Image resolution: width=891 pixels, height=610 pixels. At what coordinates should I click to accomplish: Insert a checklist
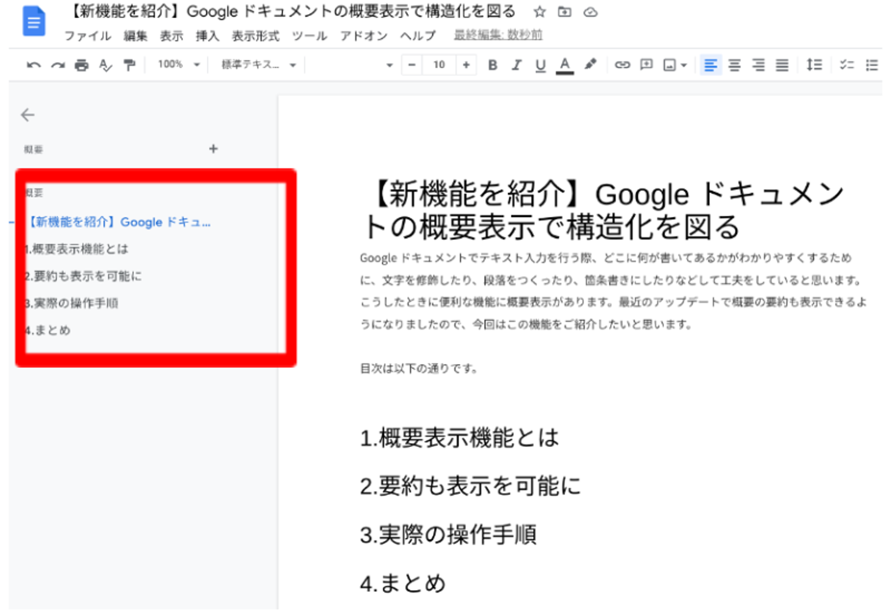[847, 65]
